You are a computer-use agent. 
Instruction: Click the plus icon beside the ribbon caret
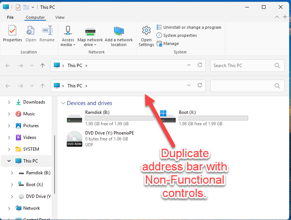point(285,17)
